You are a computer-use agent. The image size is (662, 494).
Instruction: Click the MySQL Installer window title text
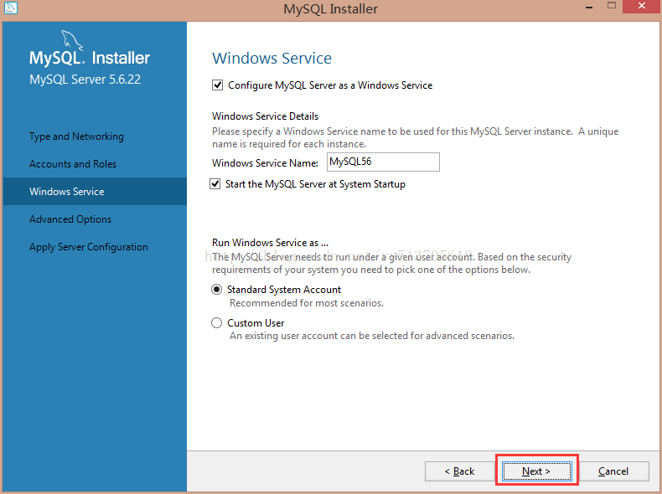pyautogui.click(x=331, y=9)
